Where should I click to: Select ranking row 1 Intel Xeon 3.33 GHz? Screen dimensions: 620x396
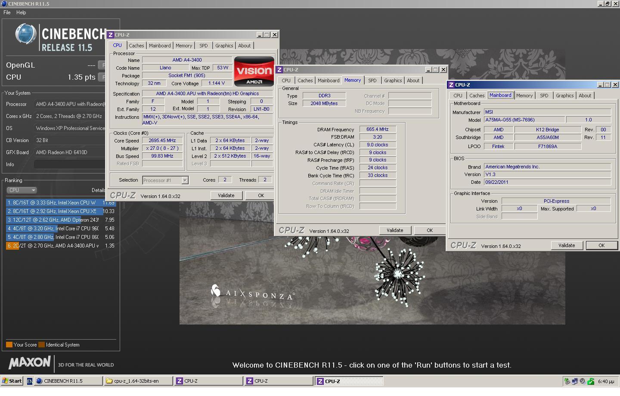[x=61, y=203]
